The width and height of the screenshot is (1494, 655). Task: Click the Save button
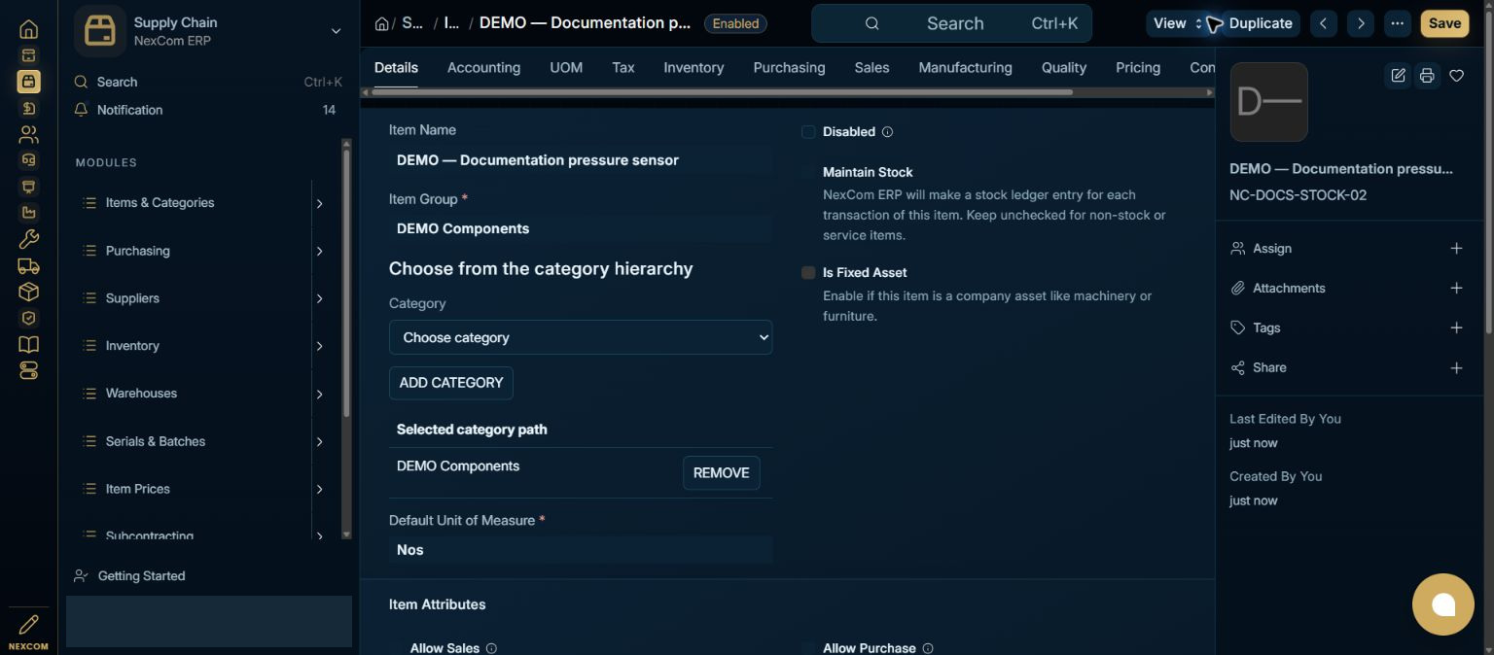(1444, 23)
